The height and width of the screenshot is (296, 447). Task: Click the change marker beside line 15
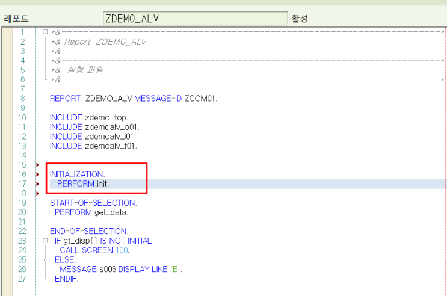coord(38,165)
